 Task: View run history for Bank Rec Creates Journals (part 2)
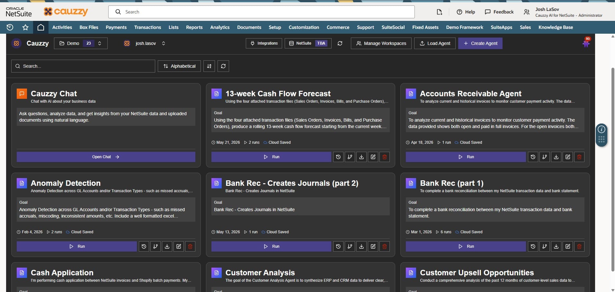click(x=338, y=246)
